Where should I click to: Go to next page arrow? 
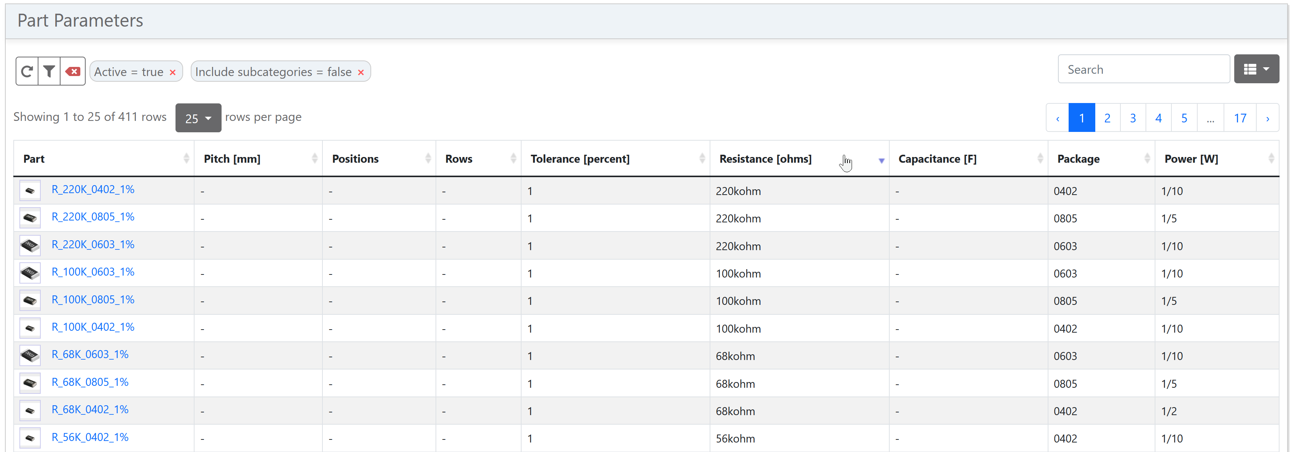(1267, 118)
